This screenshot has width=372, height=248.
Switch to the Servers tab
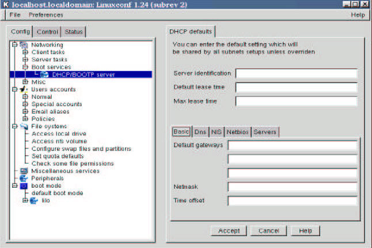[x=265, y=132]
